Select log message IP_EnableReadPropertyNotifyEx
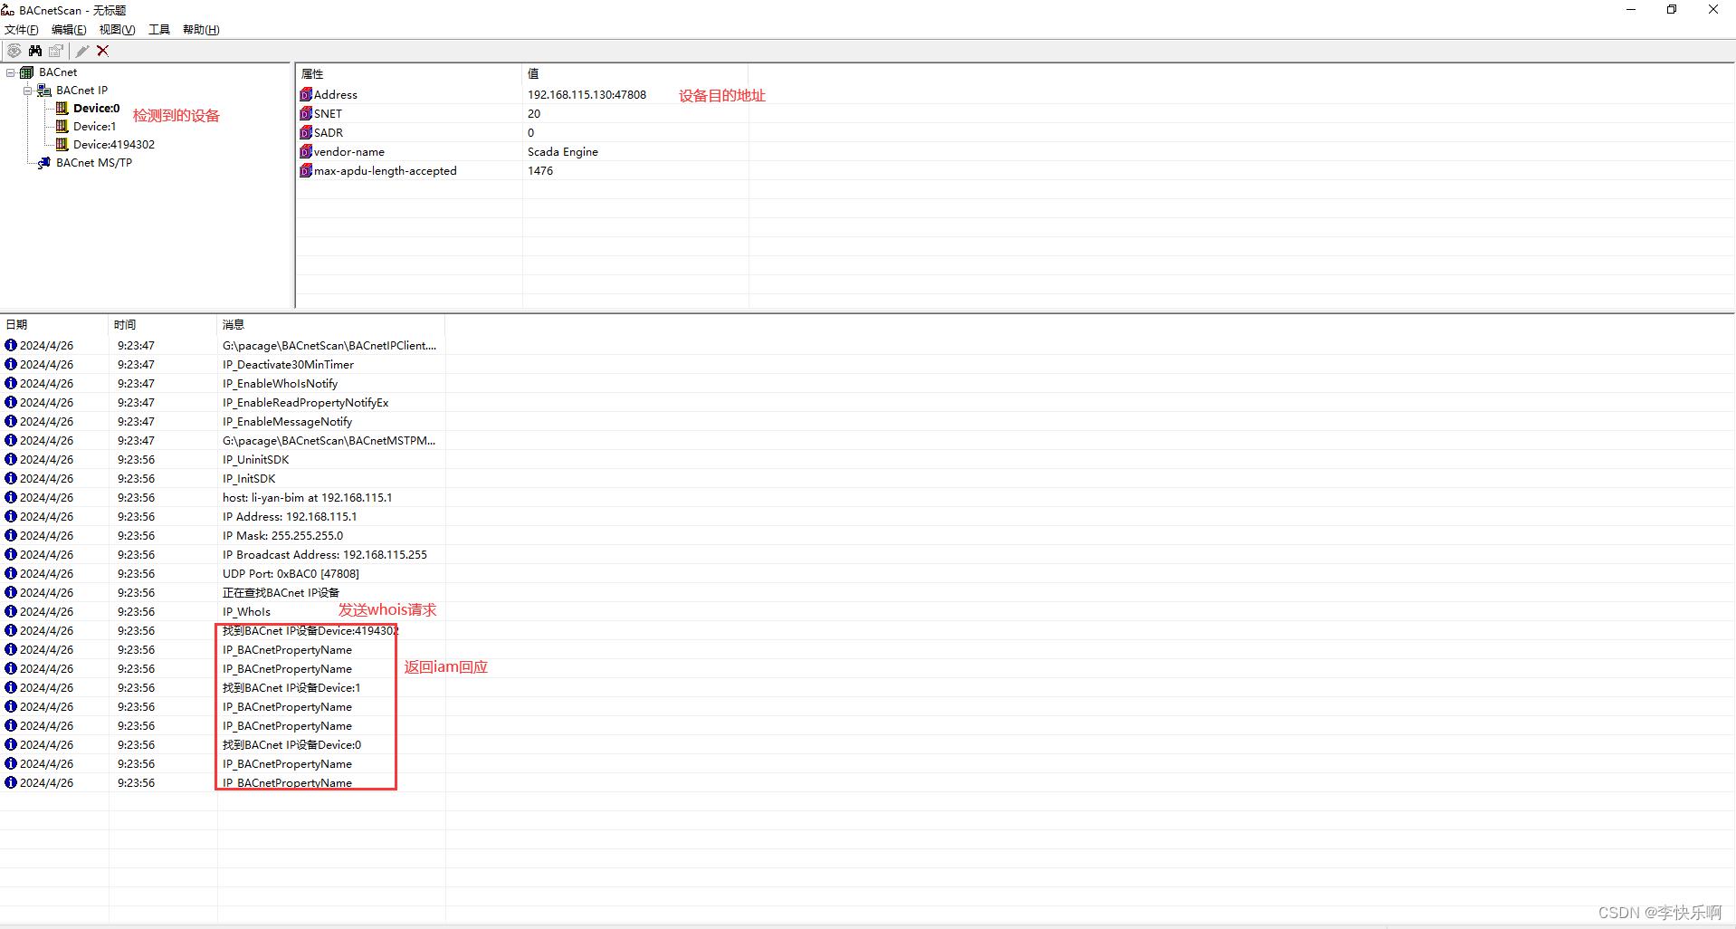This screenshot has height=929, width=1736. click(x=306, y=402)
